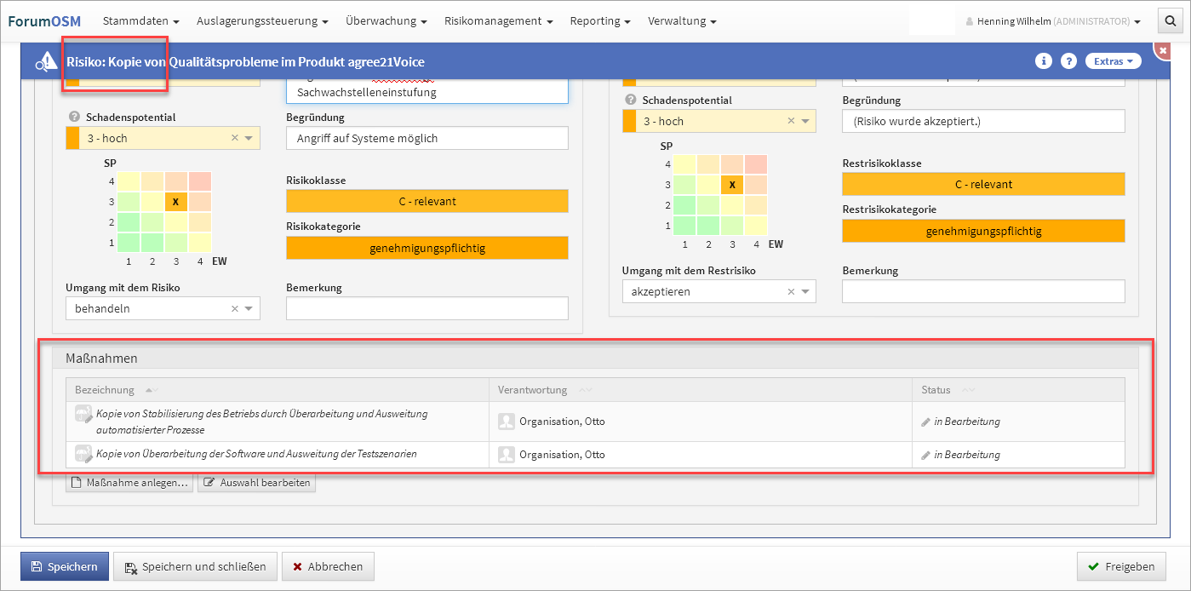Click the Bezeichnung column sort arrows
This screenshot has width=1191, height=591.
(x=152, y=390)
